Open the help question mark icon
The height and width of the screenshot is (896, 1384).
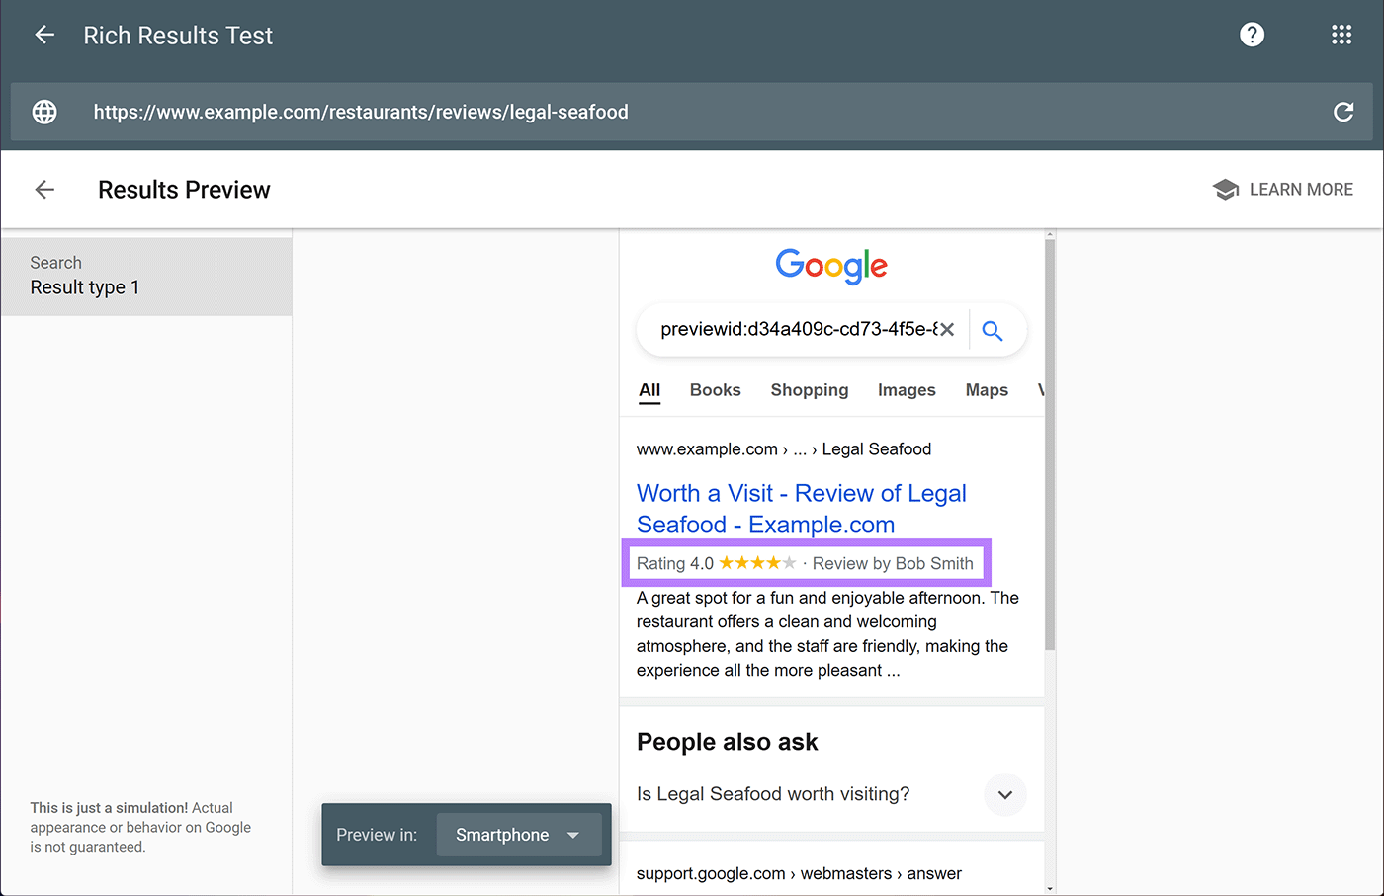(1252, 36)
